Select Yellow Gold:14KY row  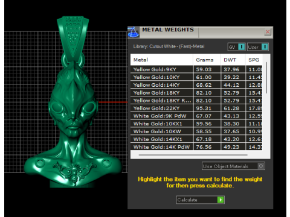[196, 85]
